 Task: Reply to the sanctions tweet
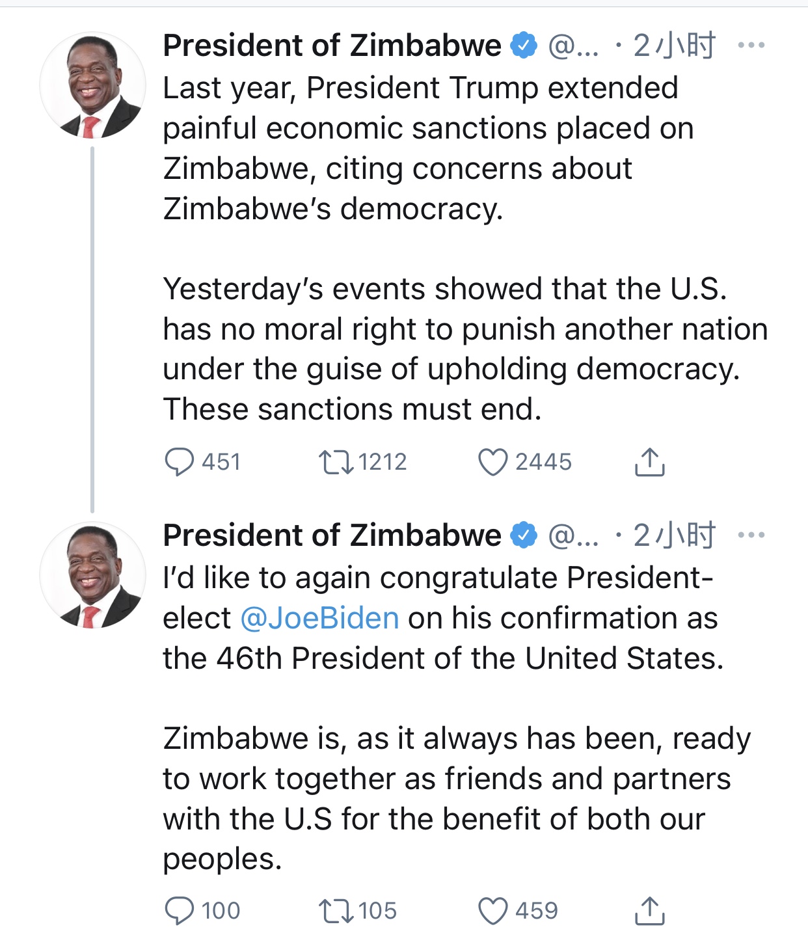[x=180, y=462]
